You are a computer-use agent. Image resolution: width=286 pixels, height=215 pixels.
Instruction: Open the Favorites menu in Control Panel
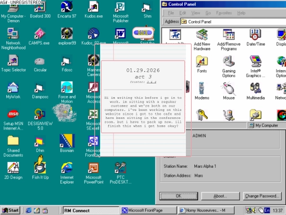pyautogui.click(x=224, y=13)
